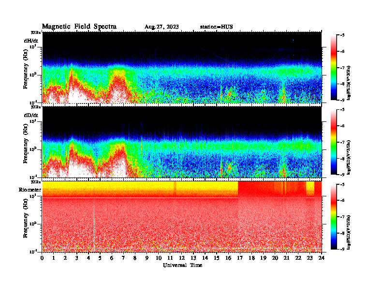Select the date text "Aug. 27, 2023"
Screen dimensions: 383x296
click(162, 27)
